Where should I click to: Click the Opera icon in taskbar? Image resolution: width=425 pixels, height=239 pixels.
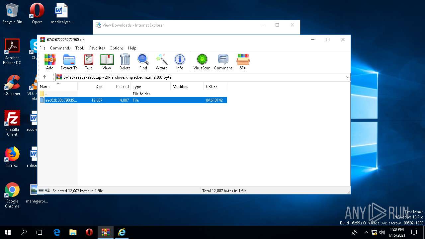tap(89, 232)
